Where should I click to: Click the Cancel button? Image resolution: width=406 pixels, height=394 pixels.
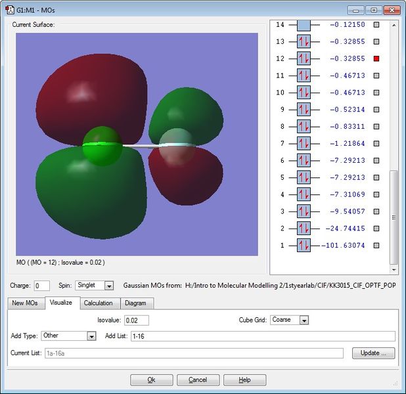(x=198, y=380)
